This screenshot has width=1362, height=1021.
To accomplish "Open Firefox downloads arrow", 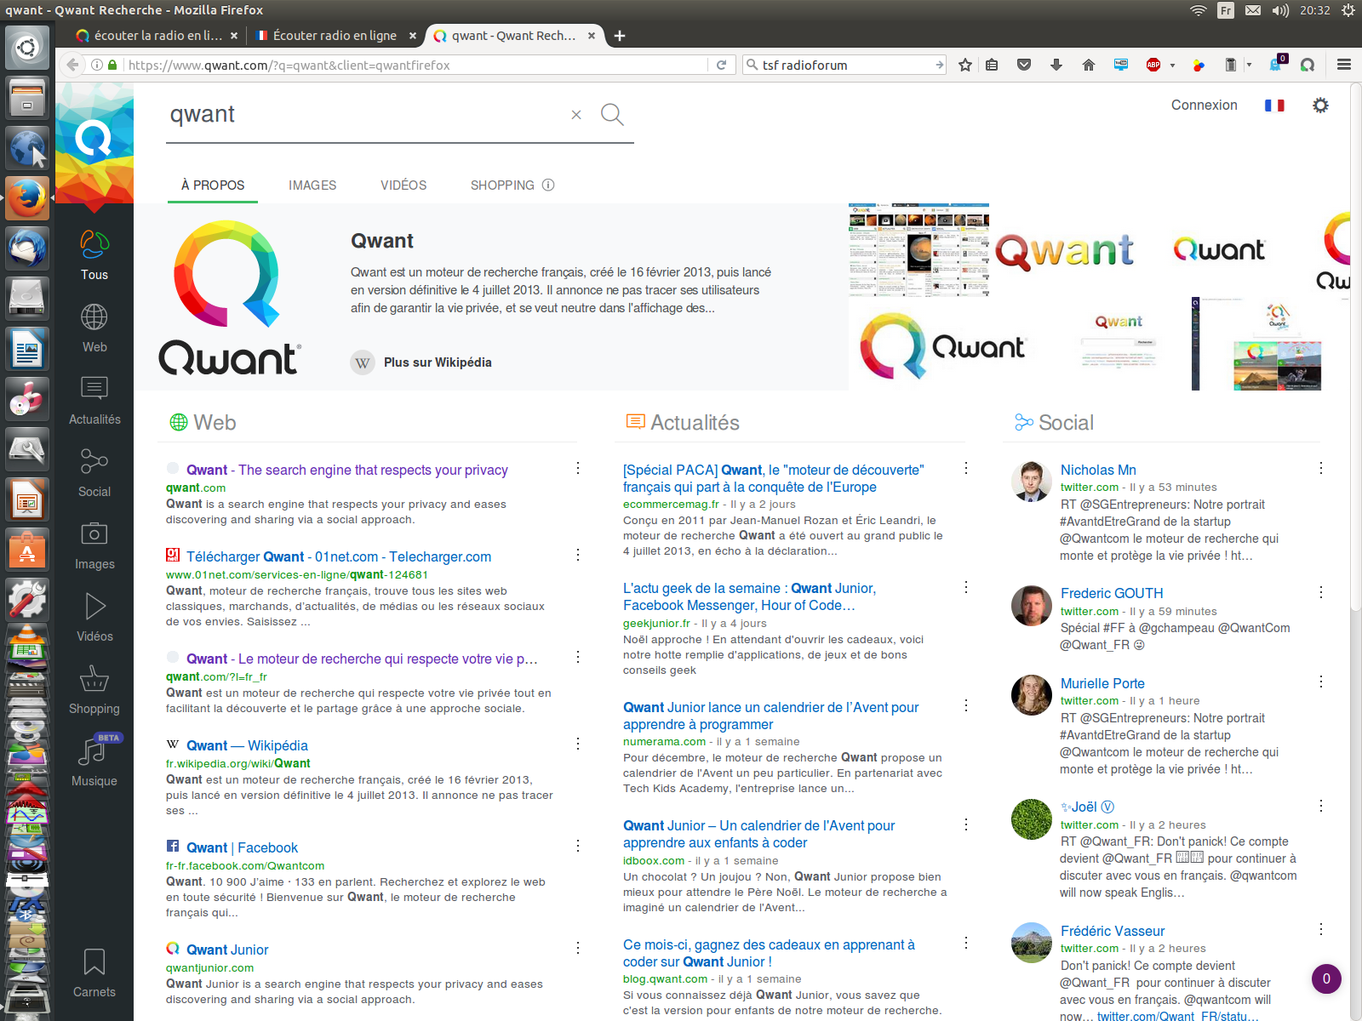I will pyautogui.click(x=1056, y=65).
